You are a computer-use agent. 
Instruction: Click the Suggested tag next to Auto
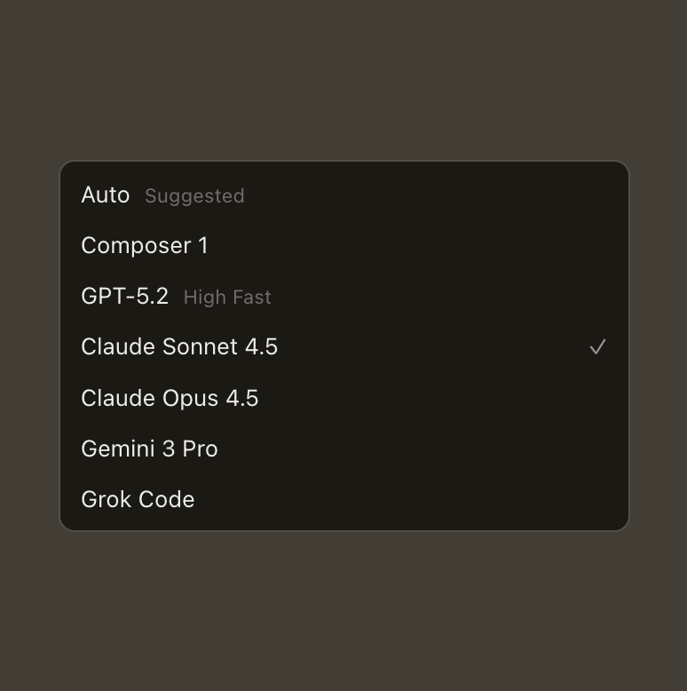click(x=194, y=196)
